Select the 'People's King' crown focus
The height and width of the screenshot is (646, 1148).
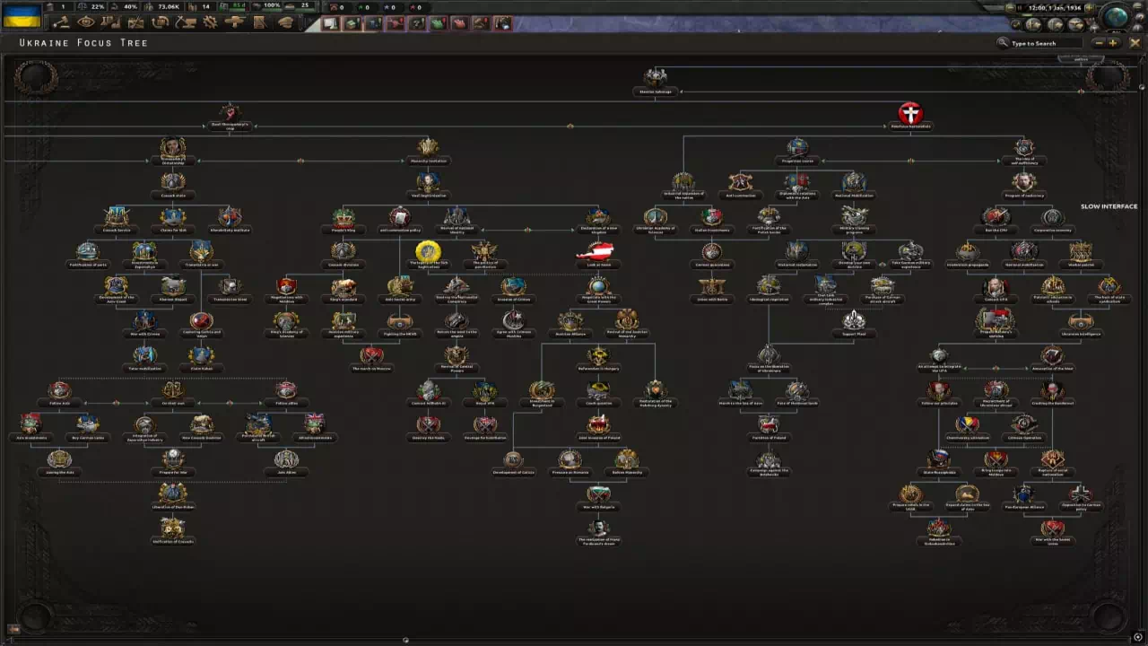[344, 217]
